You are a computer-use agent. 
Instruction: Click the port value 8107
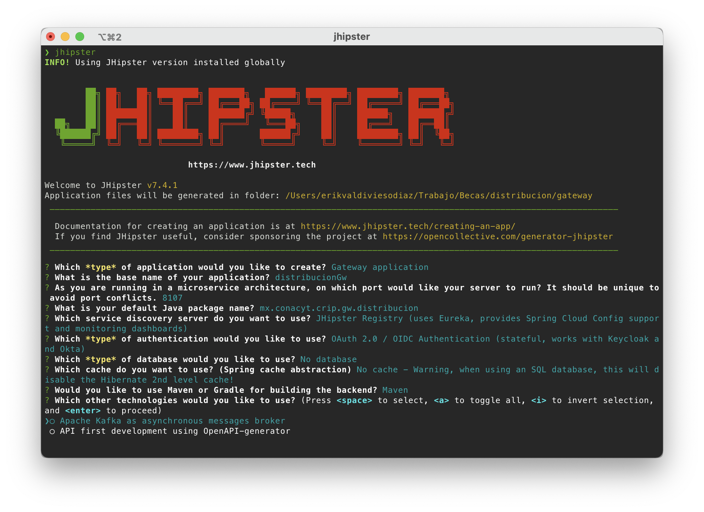[x=172, y=298]
